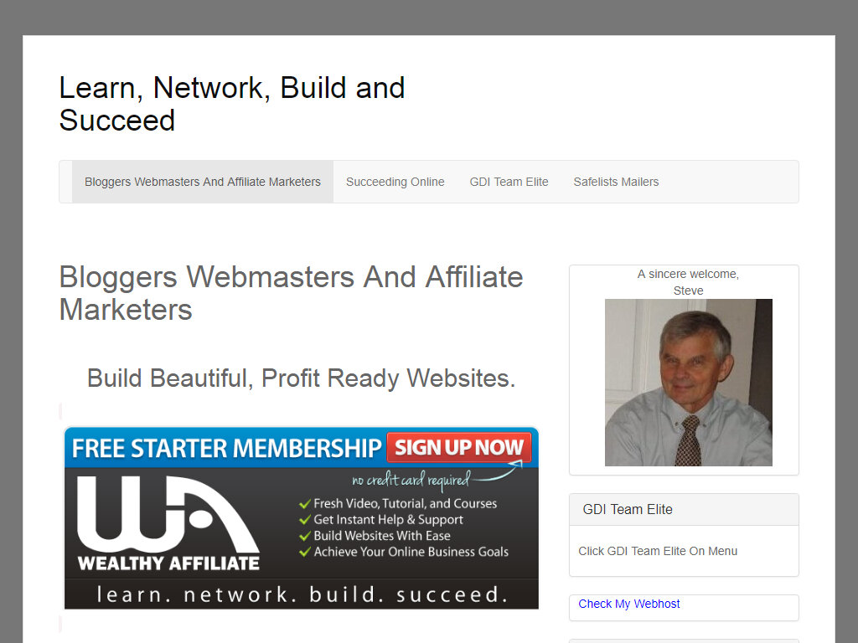The height and width of the screenshot is (643, 858).
Task: Click Steve's profile photo
Action: pyautogui.click(x=689, y=382)
